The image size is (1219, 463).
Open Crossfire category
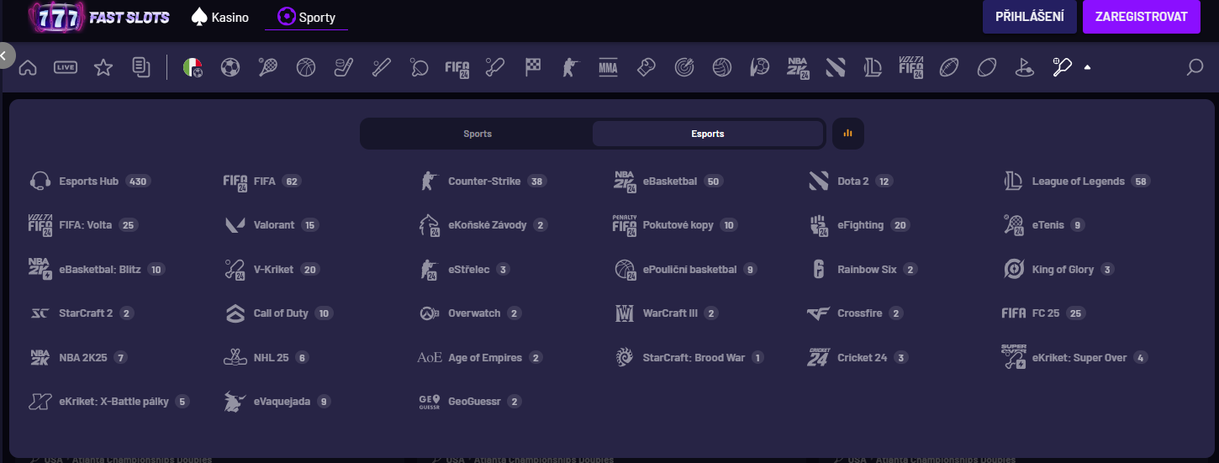tap(855, 313)
